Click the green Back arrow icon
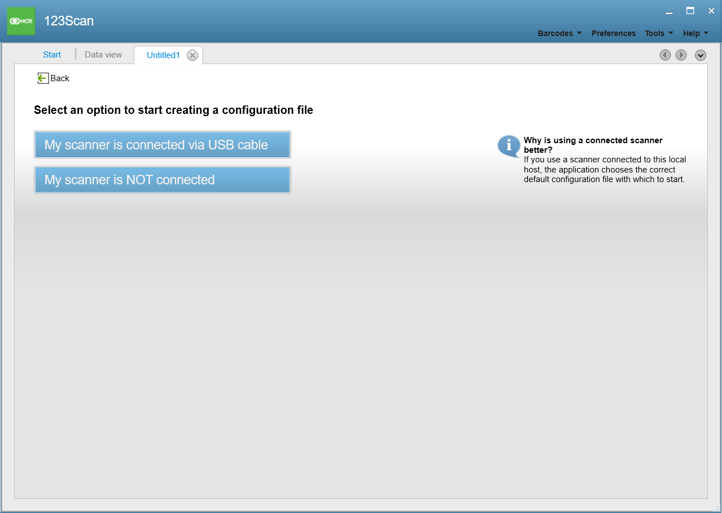 click(x=43, y=78)
